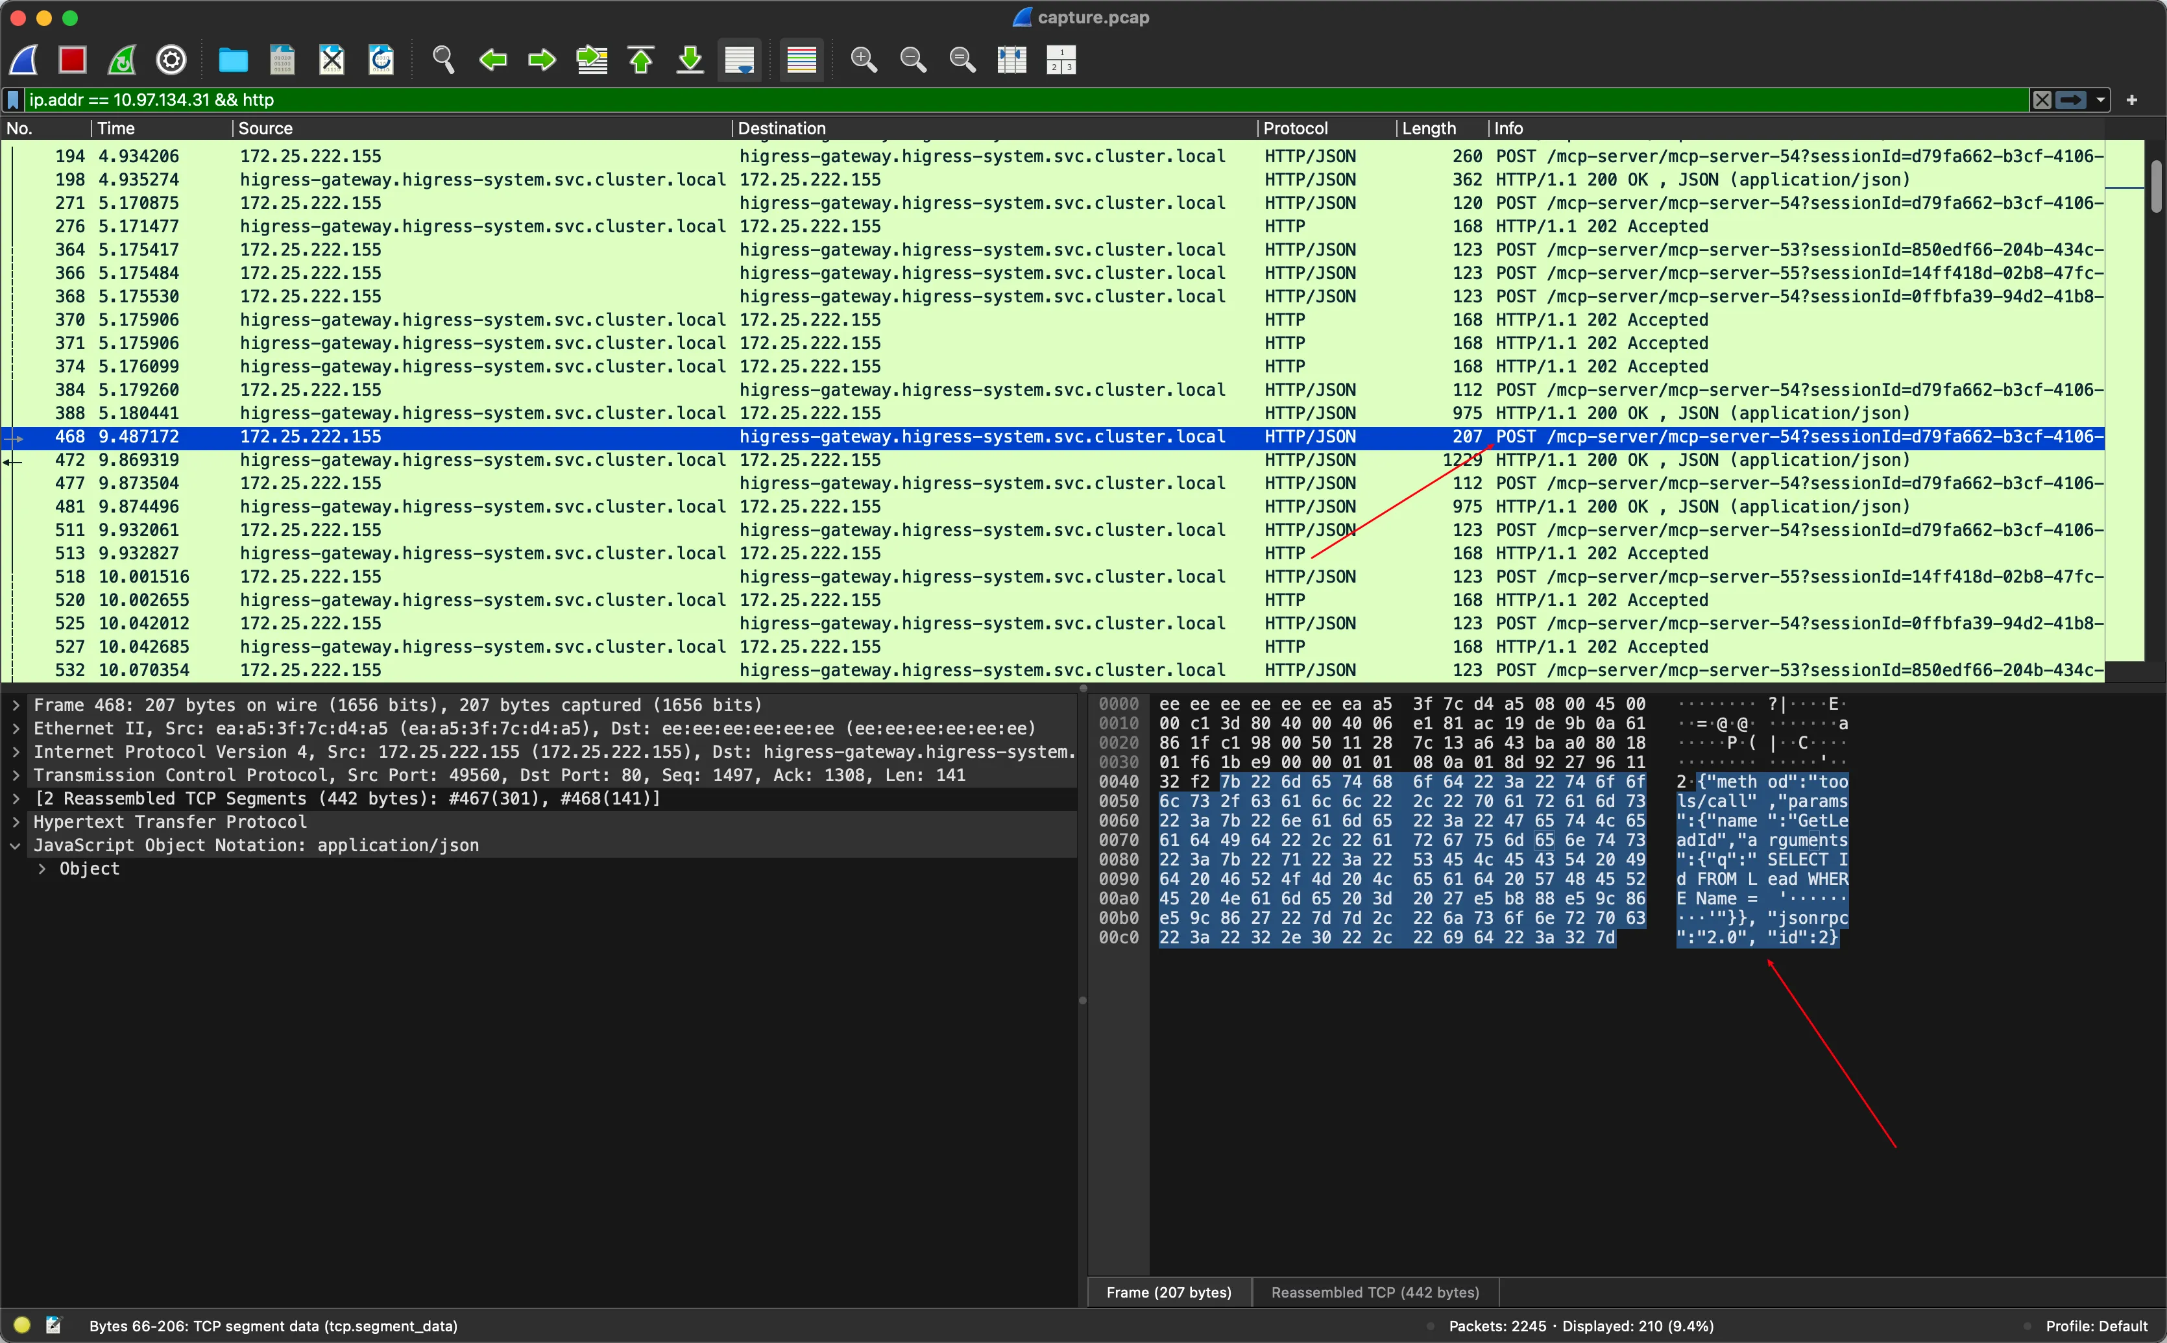Find a packet with the magnifier icon
Screen dimensions: 2167x1343
pos(443,60)
